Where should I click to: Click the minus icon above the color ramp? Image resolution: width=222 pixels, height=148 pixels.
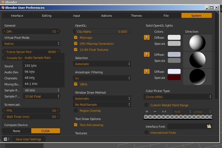[x=155, y=112]
